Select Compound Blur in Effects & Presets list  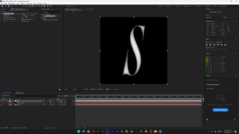click(50, 16)
